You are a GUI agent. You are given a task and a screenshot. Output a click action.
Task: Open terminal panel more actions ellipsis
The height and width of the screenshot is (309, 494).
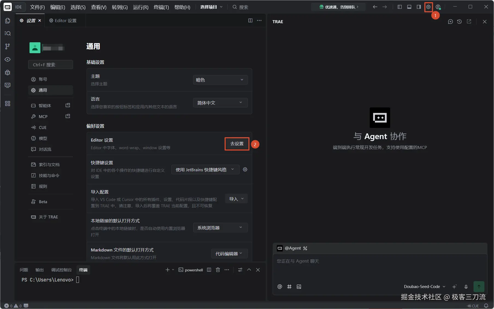pos(227,270)
